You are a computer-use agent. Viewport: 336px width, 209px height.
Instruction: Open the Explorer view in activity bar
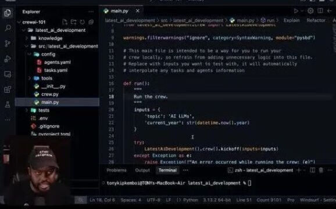[x=8, y=13]
